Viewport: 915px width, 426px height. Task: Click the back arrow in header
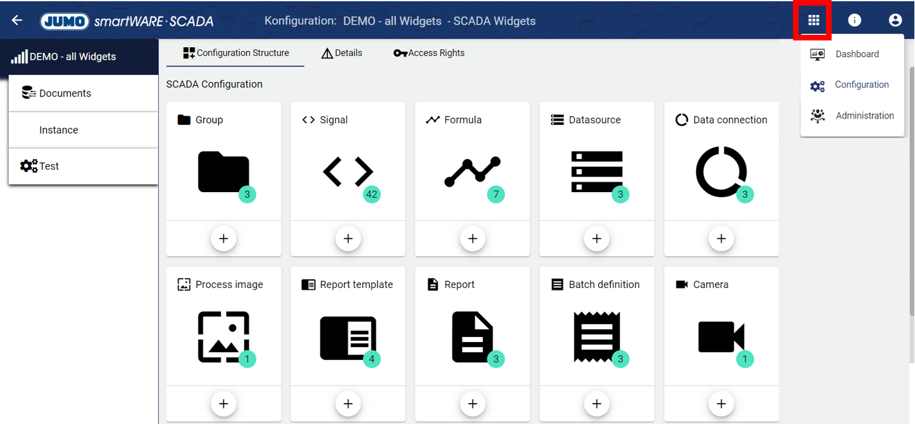tap(17, 21)
